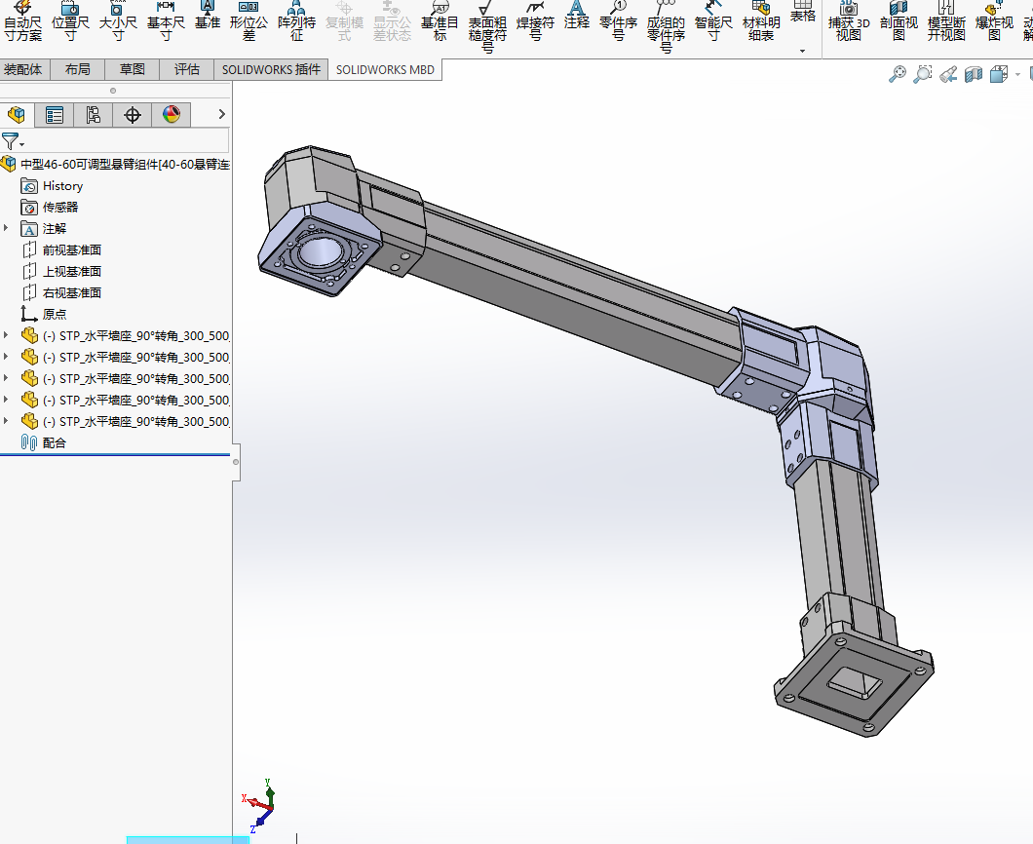Image resolution: width=1033 pixels, height=844 pixels.
Task: Switch to the SOLIDWORKS 插件 tab
Action: click(271, 69)
